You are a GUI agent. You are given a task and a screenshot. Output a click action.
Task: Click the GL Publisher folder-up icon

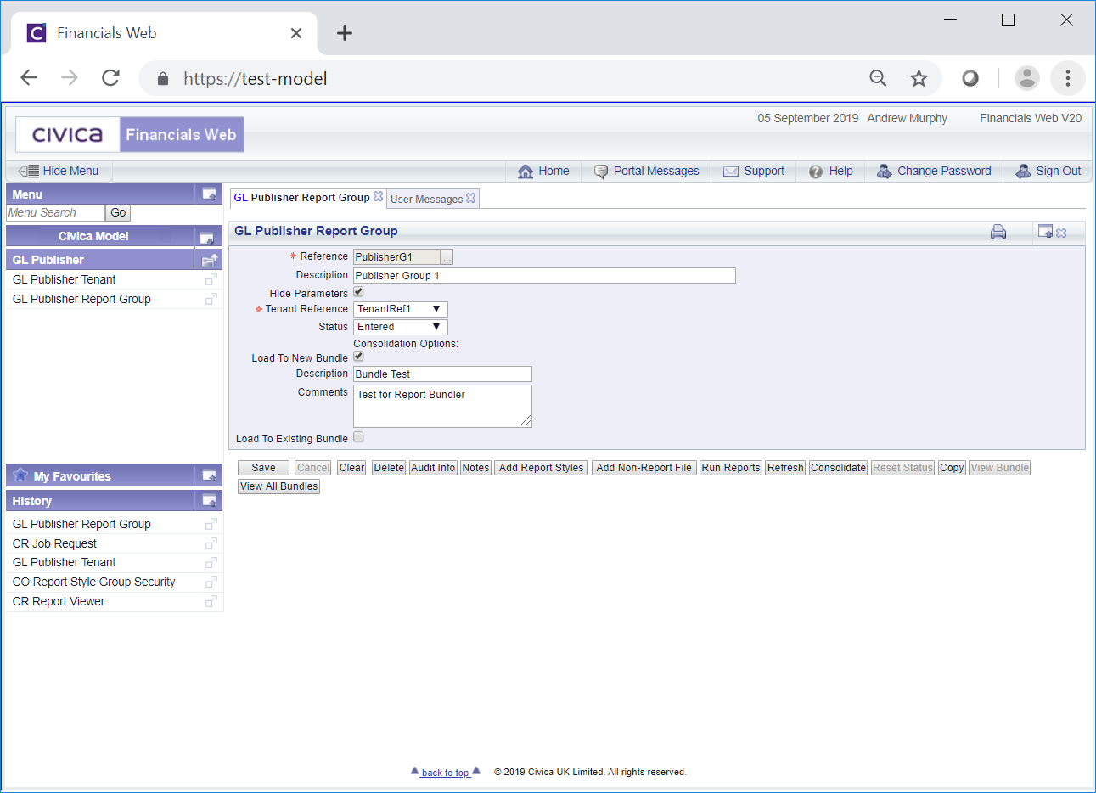[210, 260]
